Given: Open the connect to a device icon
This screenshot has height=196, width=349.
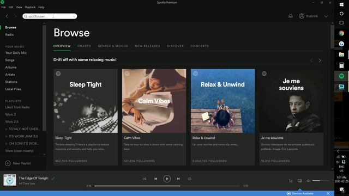Looking at the screenshot, I should (x=300, y=181).
